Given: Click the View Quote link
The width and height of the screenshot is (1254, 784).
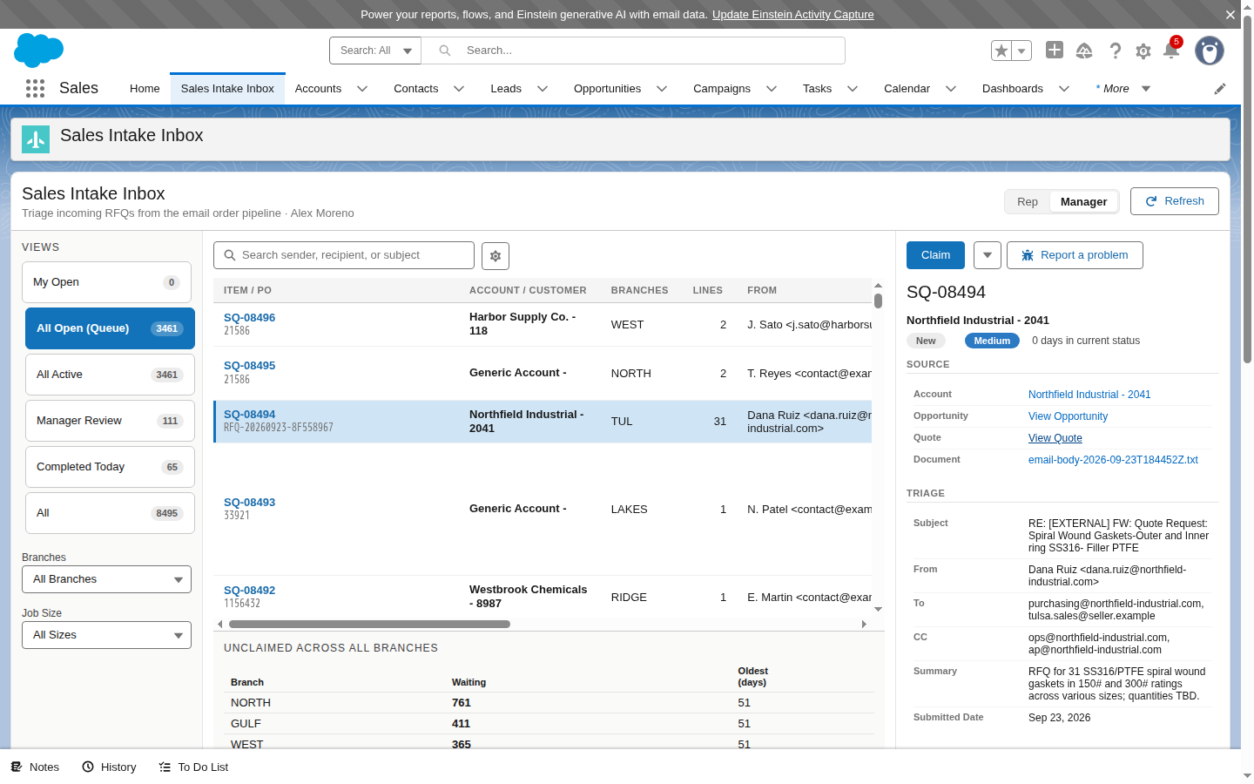Looking at the screenshot, I should (1055, 439).
